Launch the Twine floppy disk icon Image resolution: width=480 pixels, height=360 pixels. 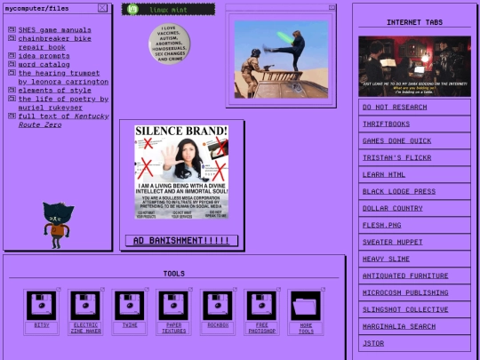pyautogui.click(x=130, y=305)
